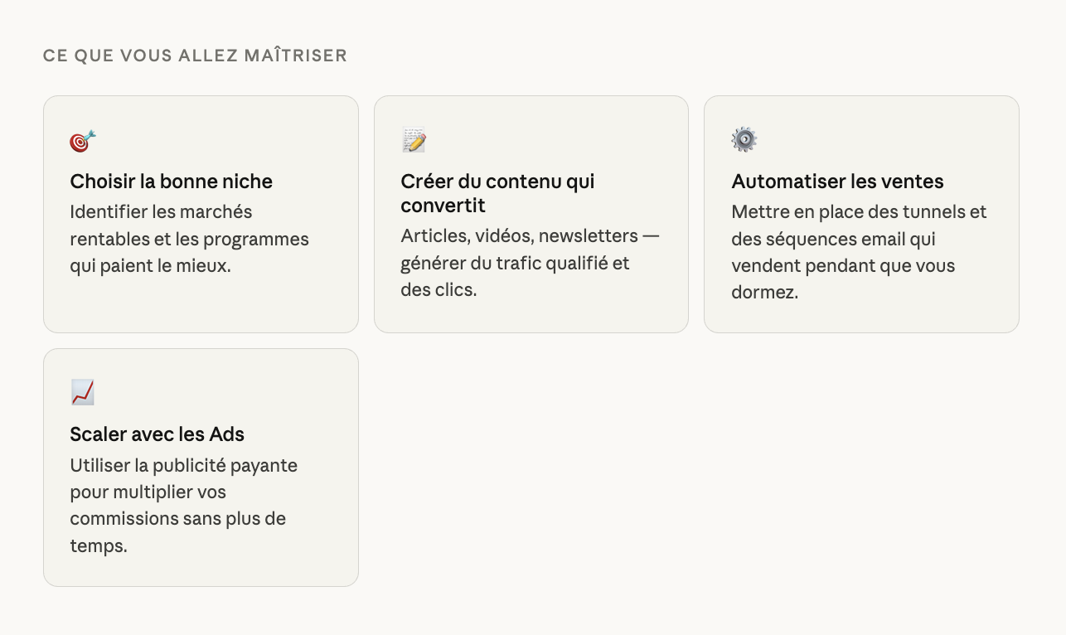Viewport: 1066px width, 635px height.
Task: Select the 'Créer du contenu qui convertit' title
Action: [x=497, y=193]
